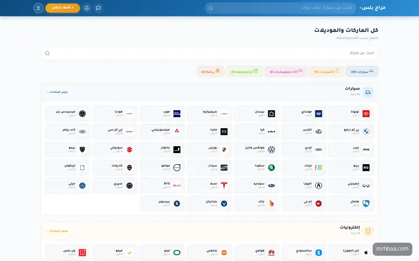Open the Jaguar (جاكوار) brand card
This screenshot has height=261, width=419.
pyautogui.click(x=162, y=150)
